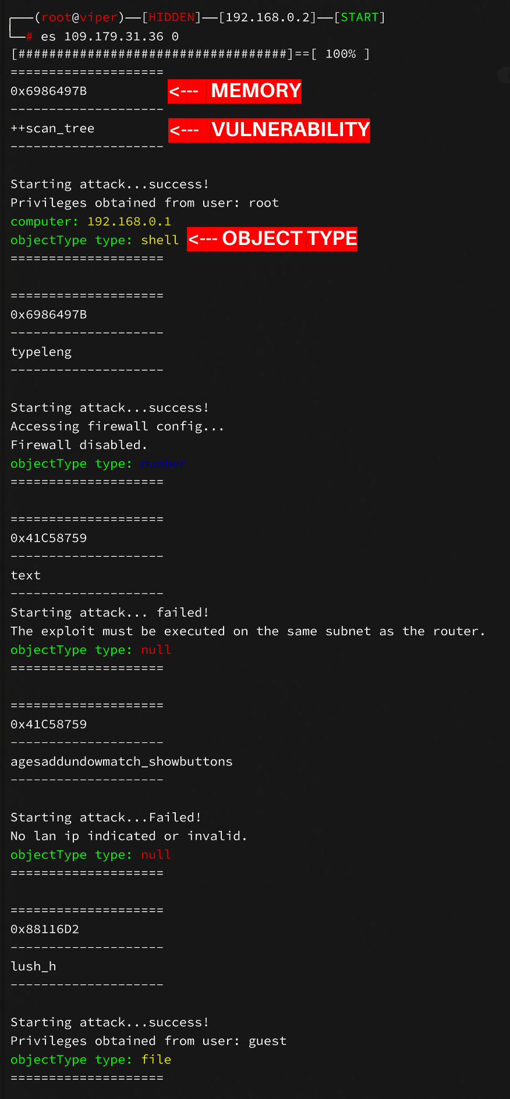The height and width of the screenshot is (1099, 510).
Task: Click the 100% progress bar line
Action: 190,54
